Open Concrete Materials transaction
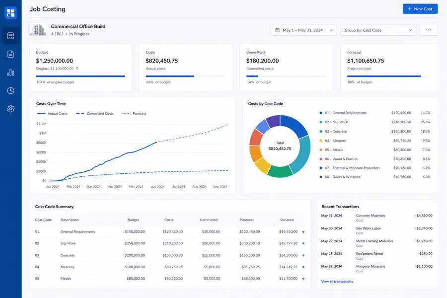Viewport: 447px width, 298px height. coord(376,218)
